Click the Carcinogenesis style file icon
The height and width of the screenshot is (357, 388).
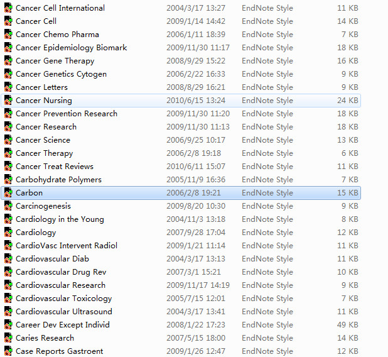8,206
